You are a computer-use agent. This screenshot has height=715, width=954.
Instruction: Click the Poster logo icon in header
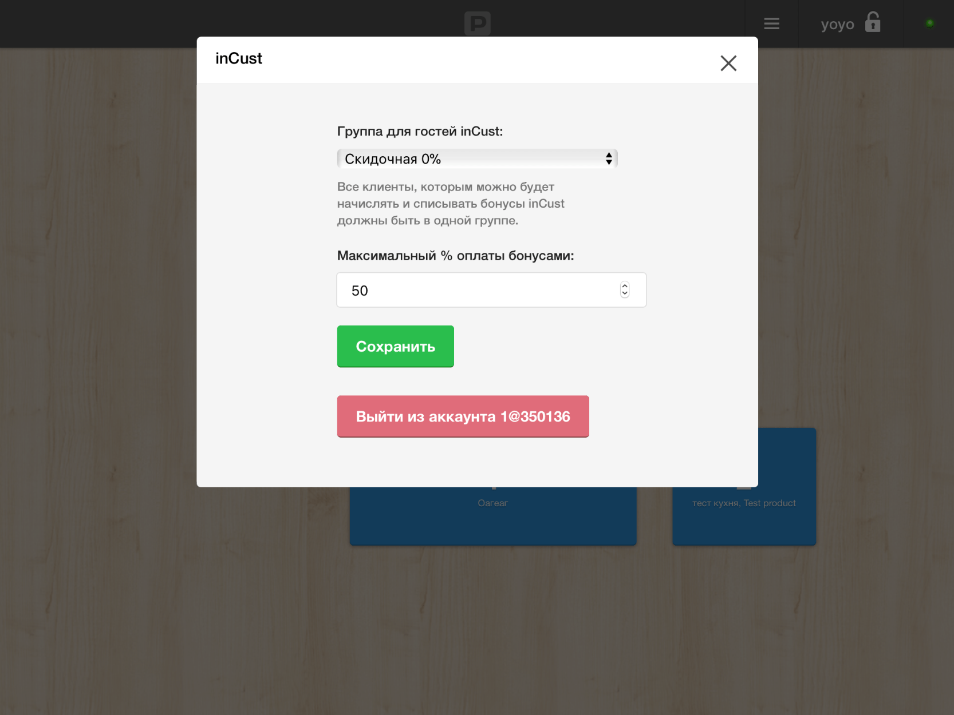point(477,23)
